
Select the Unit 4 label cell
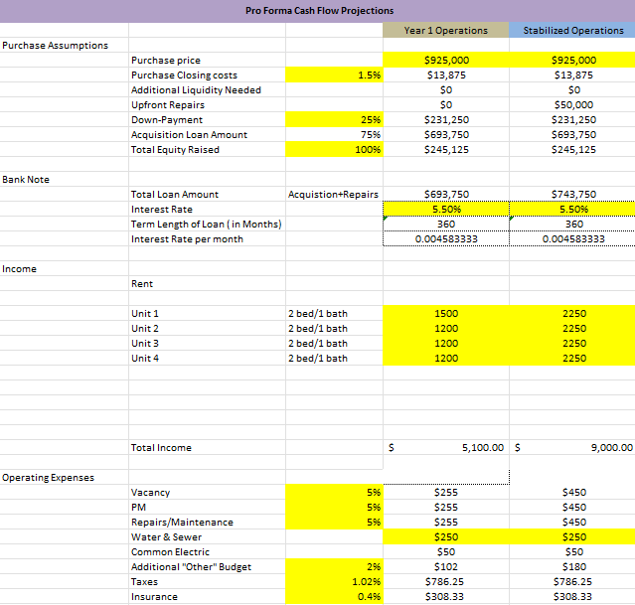pos(207,359)
